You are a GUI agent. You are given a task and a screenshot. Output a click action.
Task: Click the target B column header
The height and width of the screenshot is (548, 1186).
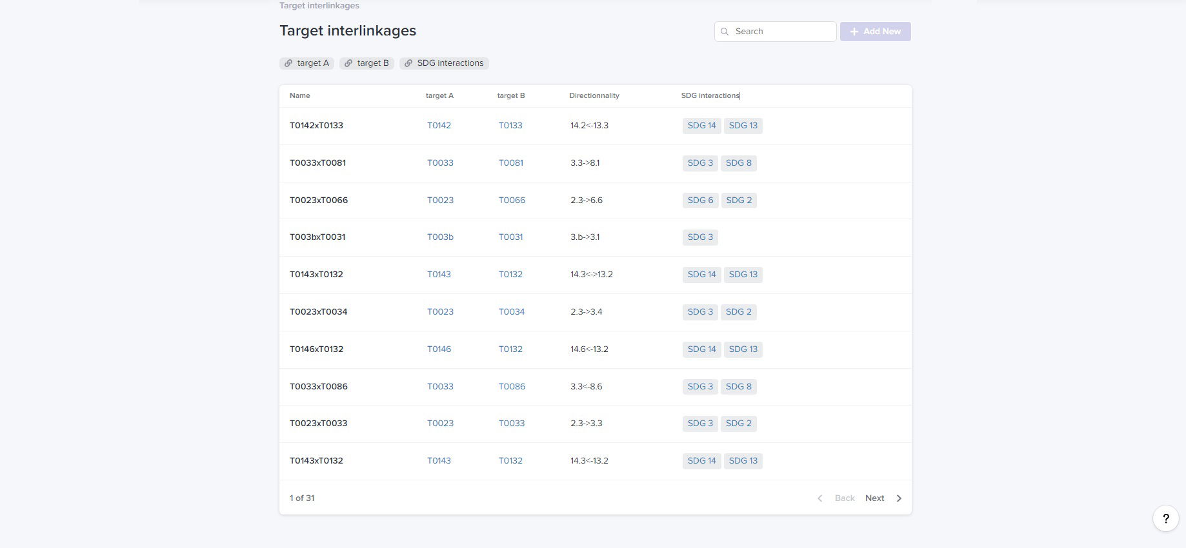(511, 95)
